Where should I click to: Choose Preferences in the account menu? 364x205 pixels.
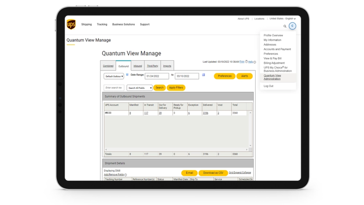pyautogui.click(x=271, y=54)
